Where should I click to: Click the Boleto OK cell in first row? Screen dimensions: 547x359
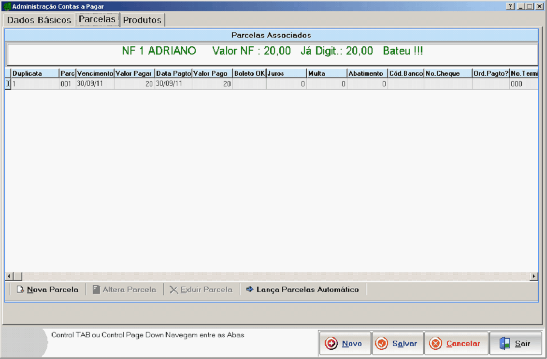(249, 84)
